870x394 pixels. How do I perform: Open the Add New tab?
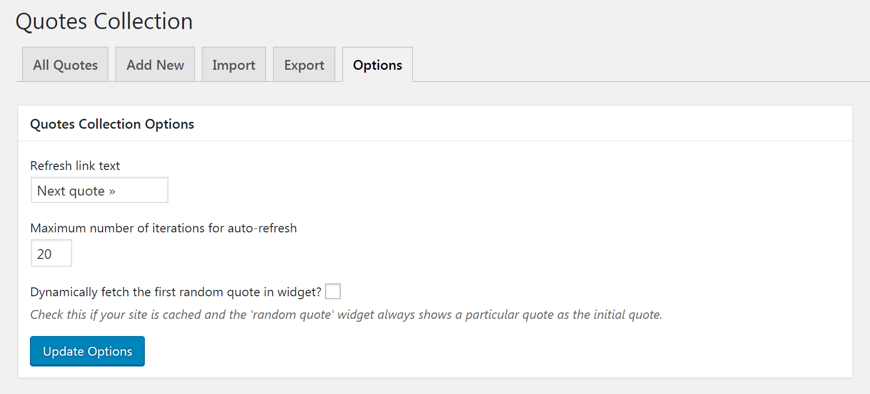pyautogui.click(x=155, y=64)
